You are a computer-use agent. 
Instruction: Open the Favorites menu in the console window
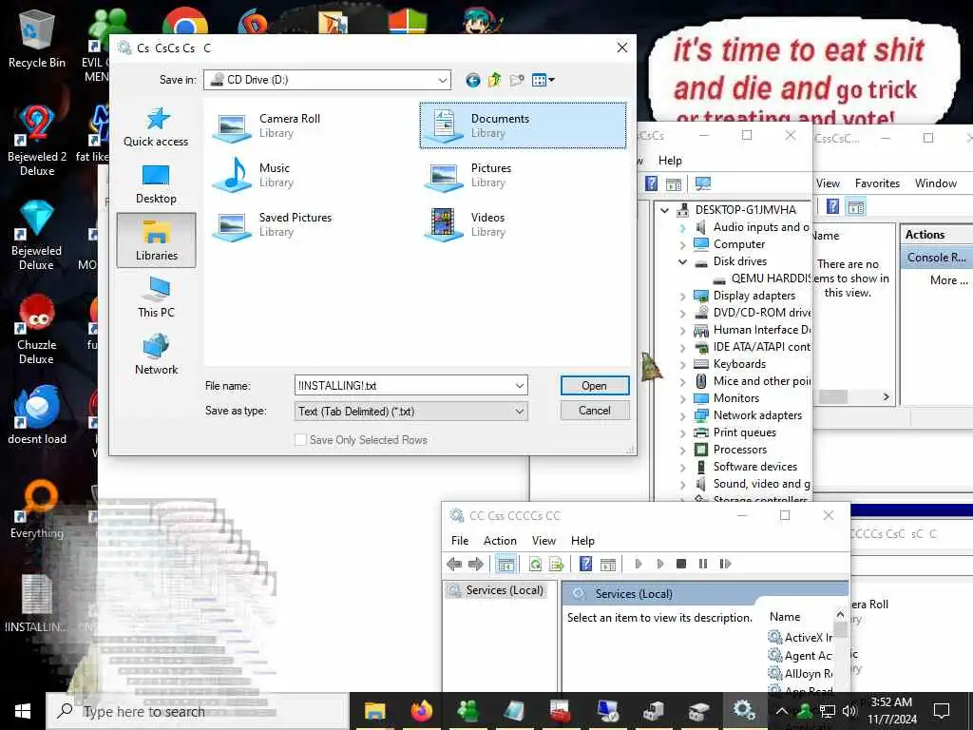877,183
